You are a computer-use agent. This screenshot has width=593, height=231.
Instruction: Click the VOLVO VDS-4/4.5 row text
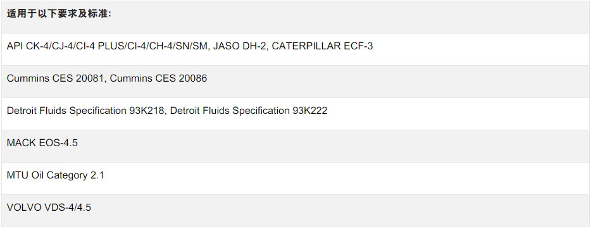[x=49, y=208]
